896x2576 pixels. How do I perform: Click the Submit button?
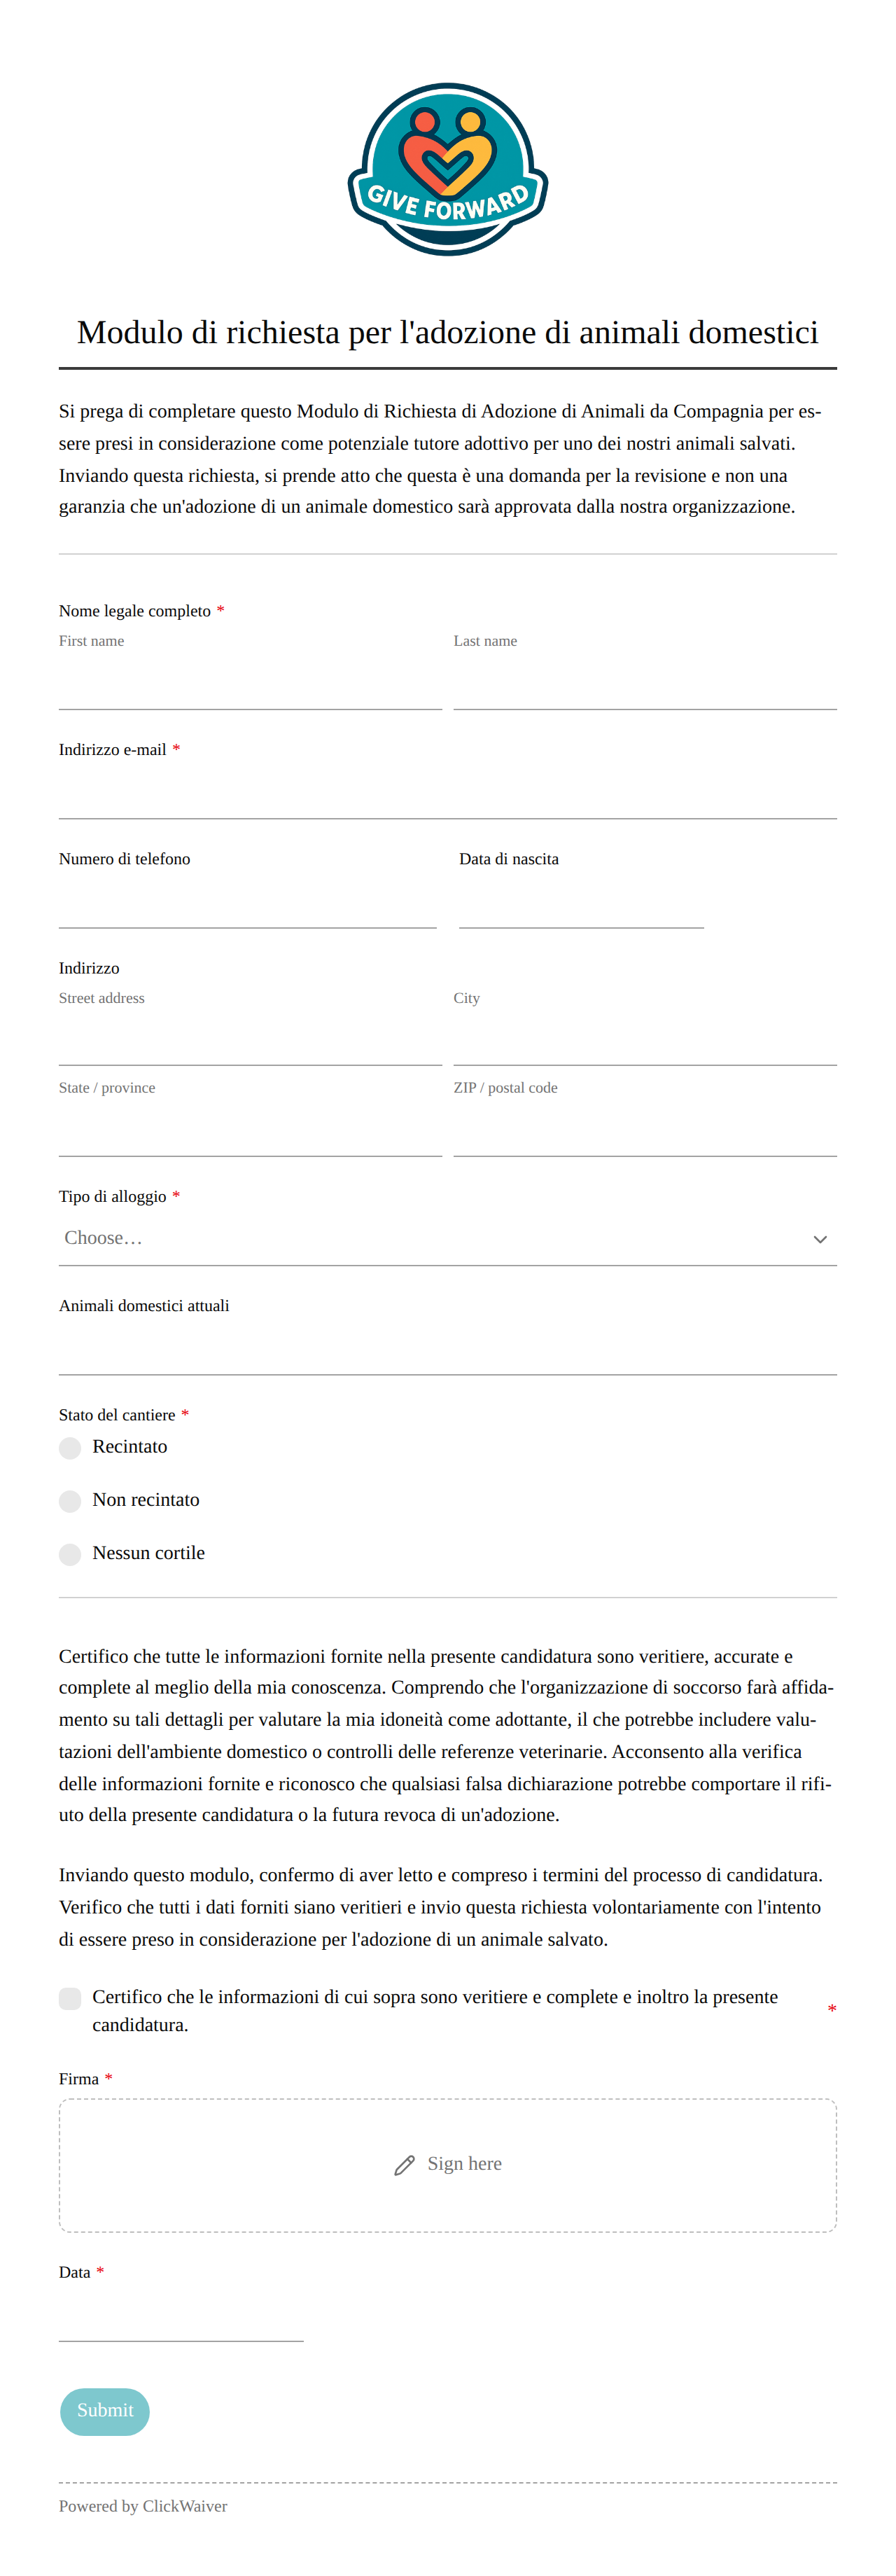point(105,2411)
